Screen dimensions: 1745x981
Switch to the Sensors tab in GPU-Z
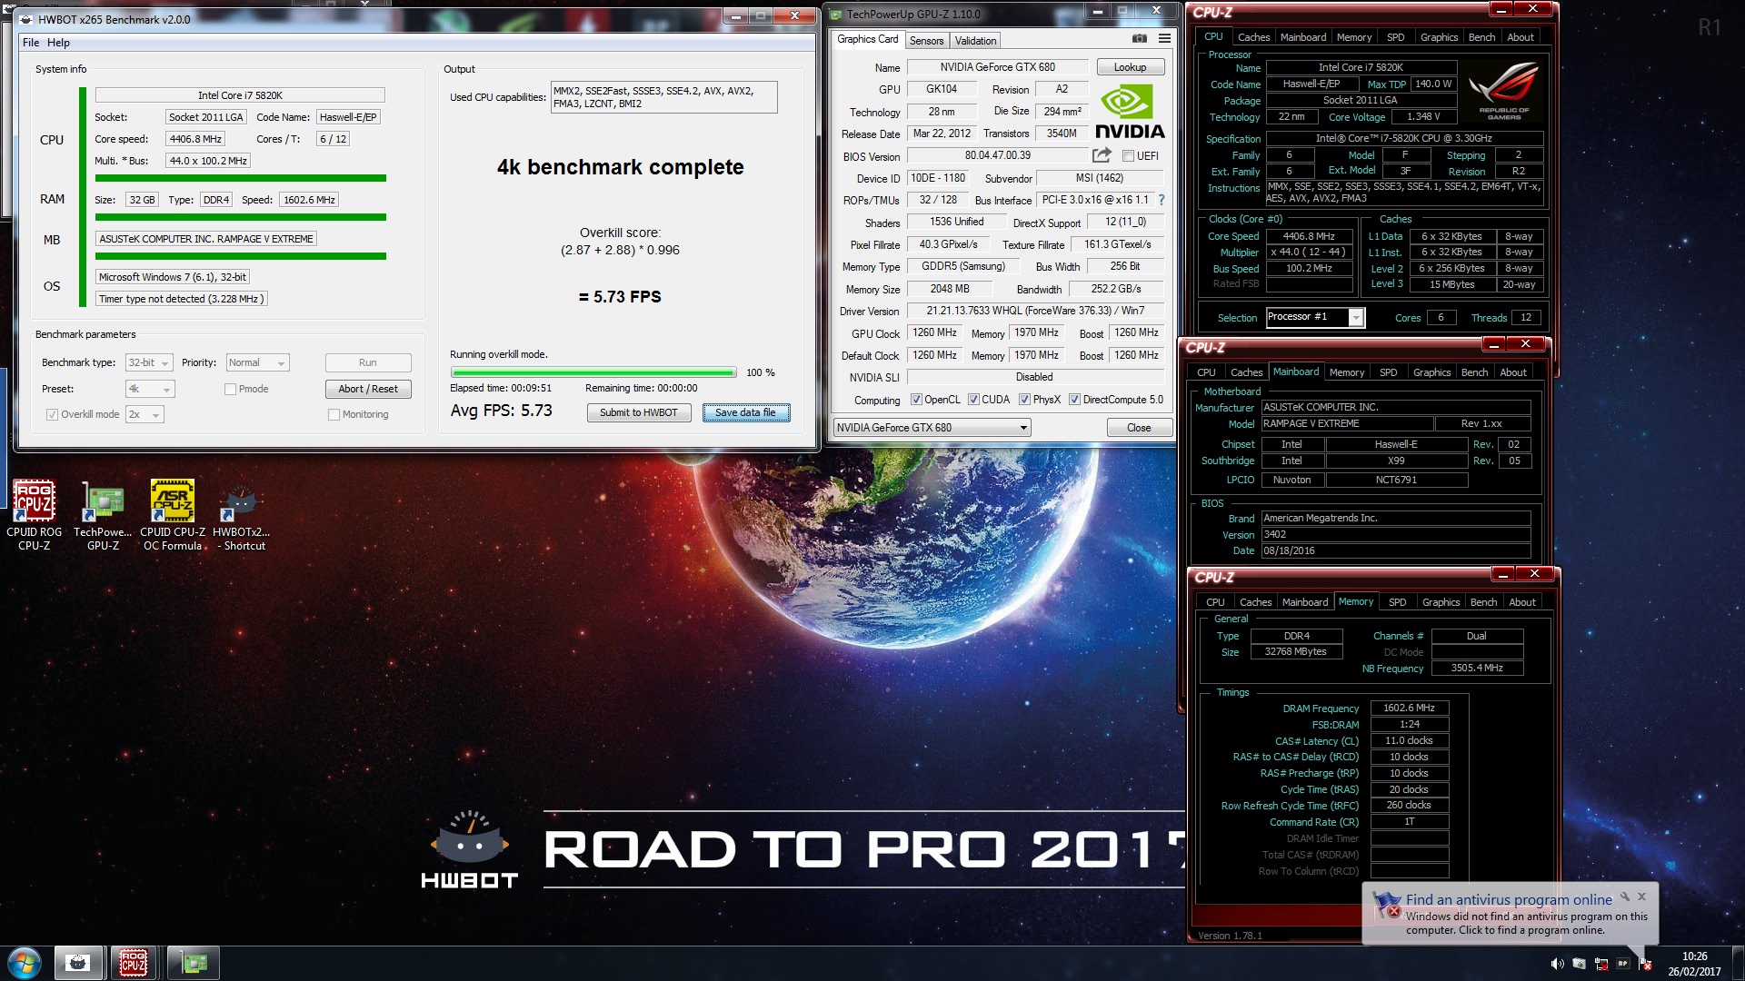click(x=926, y=41)
